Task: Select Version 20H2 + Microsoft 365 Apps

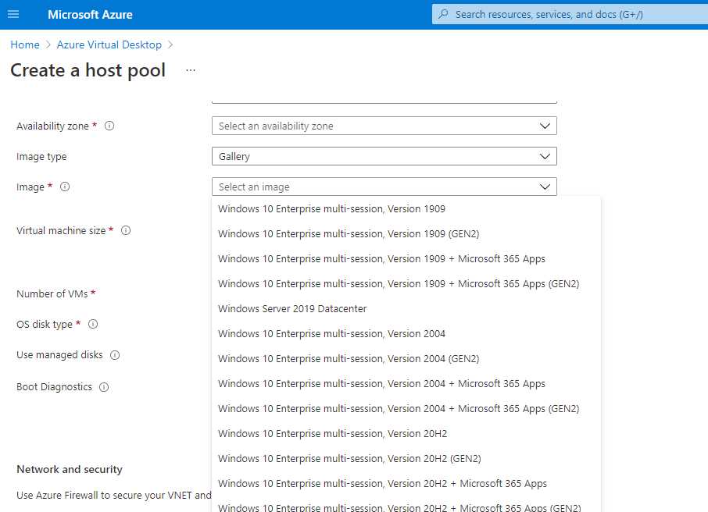Action: (406, 484)
